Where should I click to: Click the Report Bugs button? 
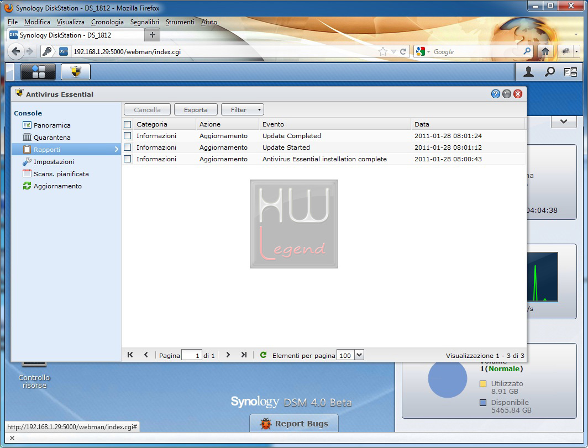point(294,424)
